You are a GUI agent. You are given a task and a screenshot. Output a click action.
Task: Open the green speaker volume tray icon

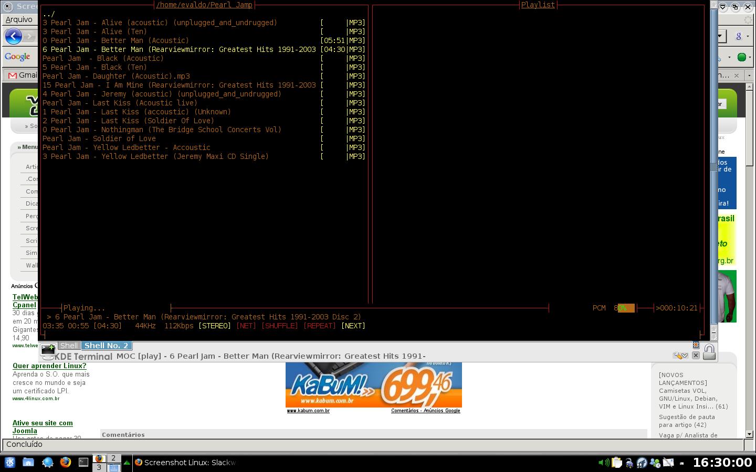(604, 463)
